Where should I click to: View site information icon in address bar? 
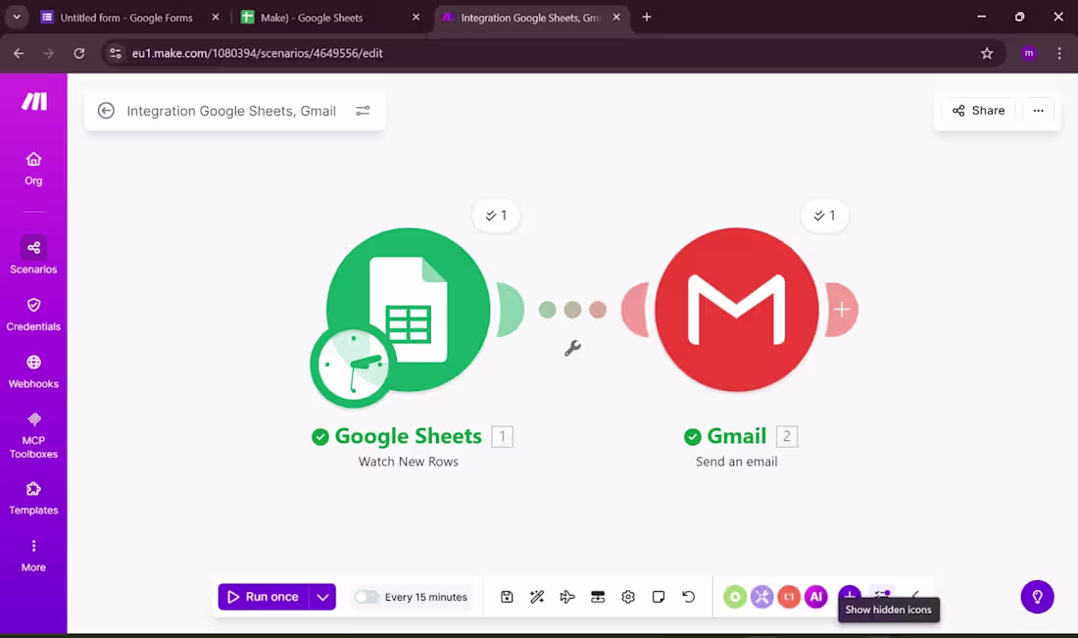click(116, 53)
